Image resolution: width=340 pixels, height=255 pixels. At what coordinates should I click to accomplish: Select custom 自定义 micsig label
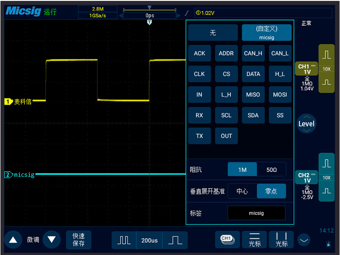267,33
